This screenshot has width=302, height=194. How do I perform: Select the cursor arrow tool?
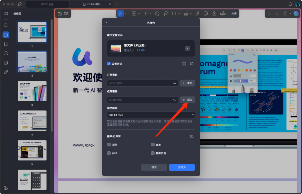(120, 14)
